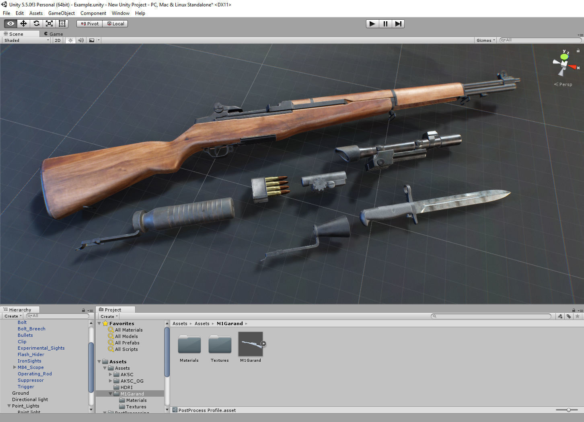Open the scene effects dropdown arrow
The image size is (584, 422).
click(x=99, y=40)
